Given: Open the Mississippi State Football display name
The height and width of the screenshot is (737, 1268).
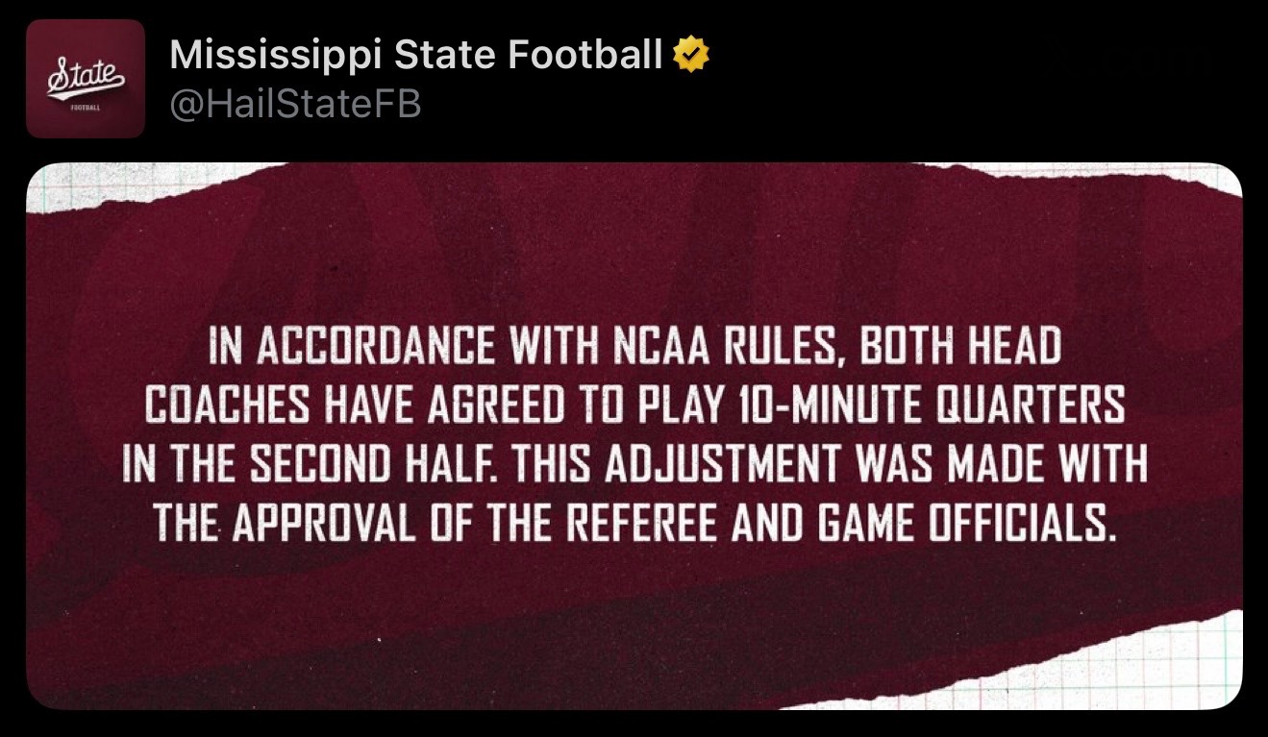Looking at the screenshot, I should [x=416, y=56].
